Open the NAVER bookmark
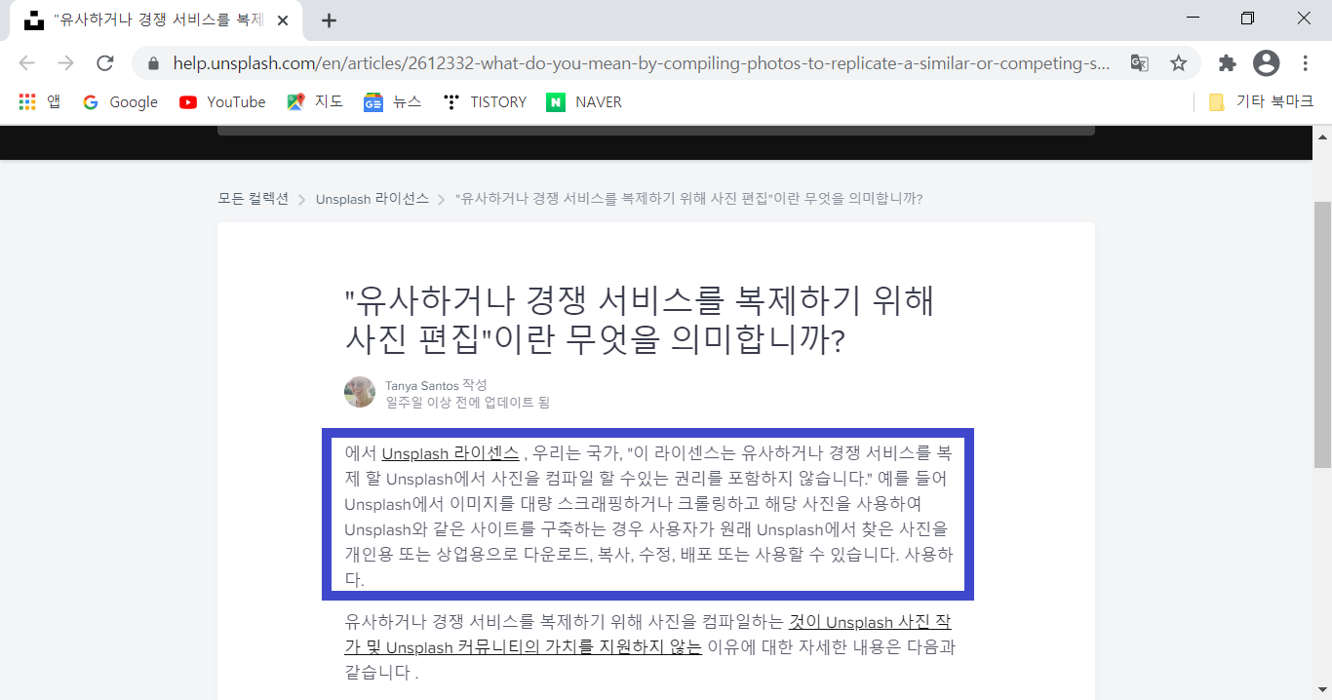The width and height of the screenshot is (1332, 700). tap(584, 101)
